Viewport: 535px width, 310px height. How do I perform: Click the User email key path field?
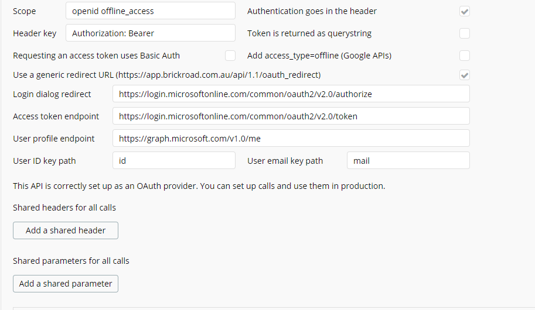[408, 161]
